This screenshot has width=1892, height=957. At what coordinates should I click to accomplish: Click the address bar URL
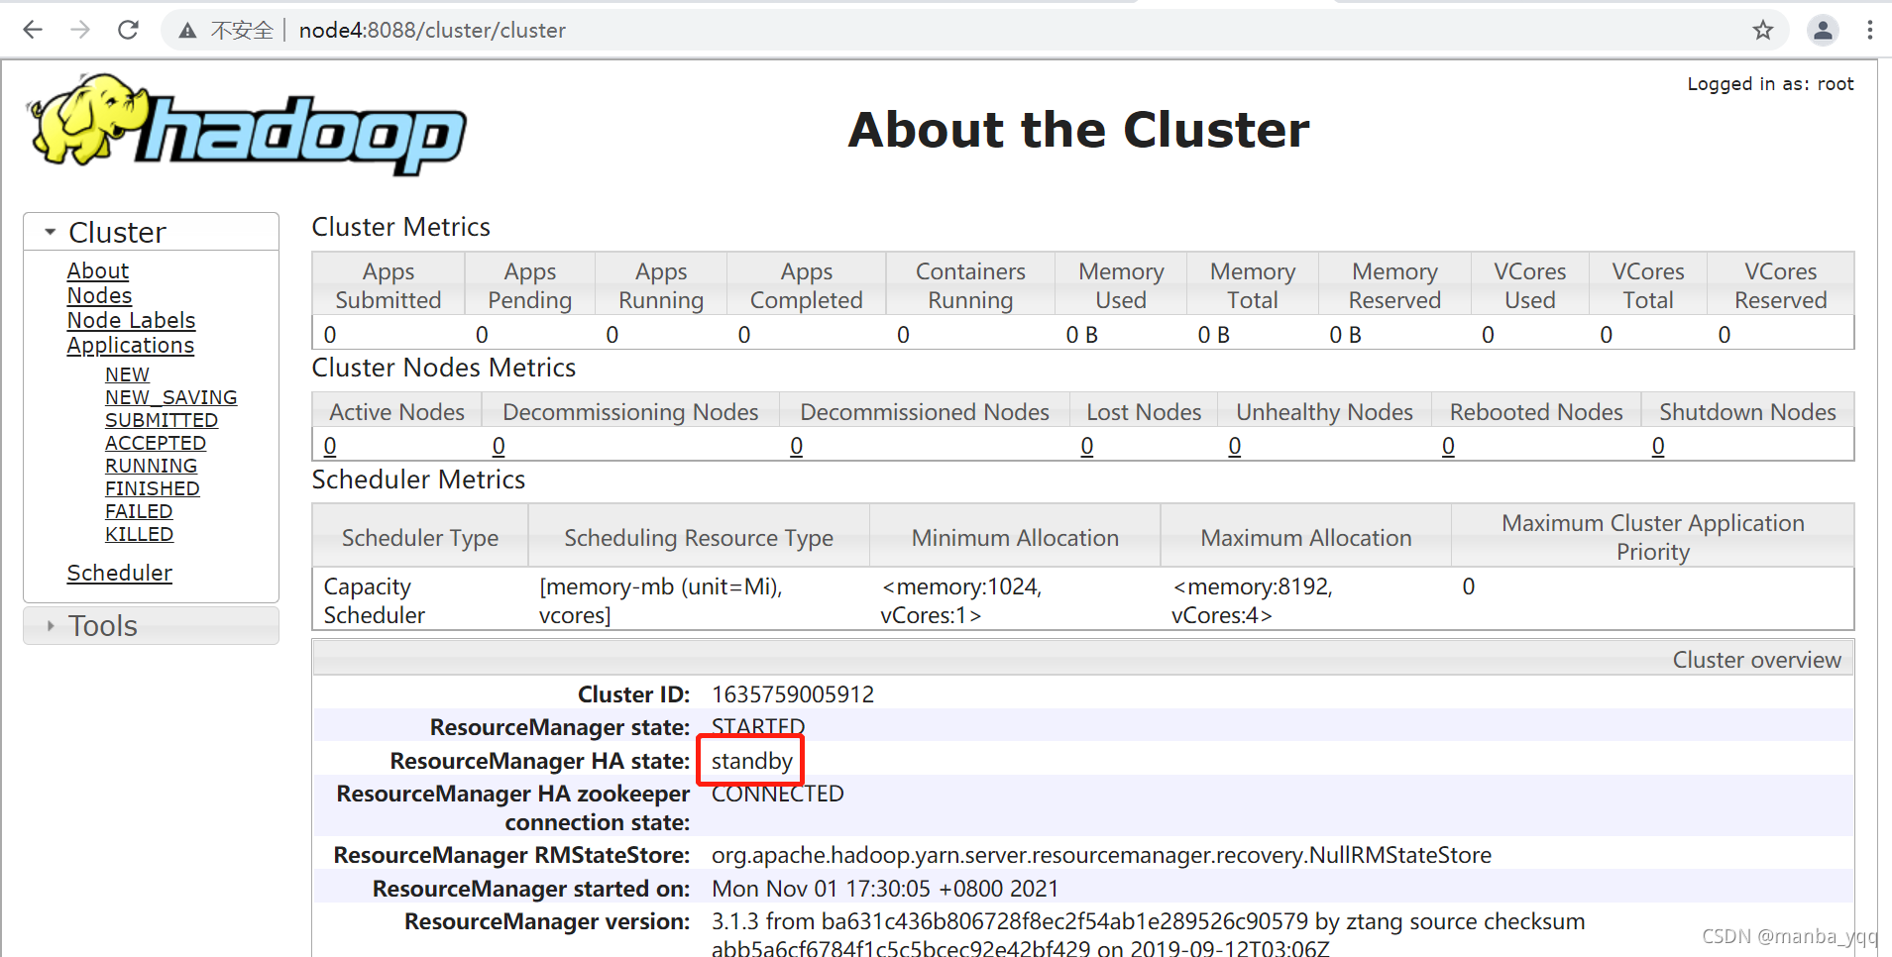(432, 31)
